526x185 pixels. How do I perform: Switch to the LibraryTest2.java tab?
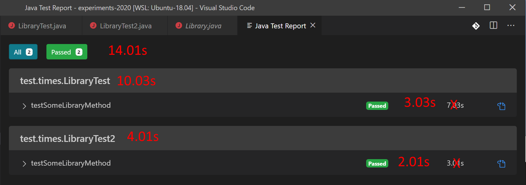[x=125, y=26]
